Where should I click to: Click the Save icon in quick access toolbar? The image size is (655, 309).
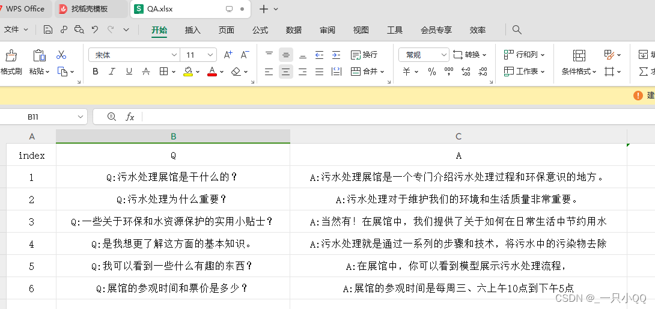(48, 29)
